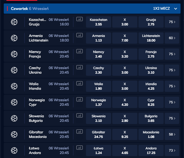Image resolution: width=184 pixels, height=158 pixels.
Task: Expand 75 more markets for Kazachstan–Gruzja
Action: click(172, 22)
